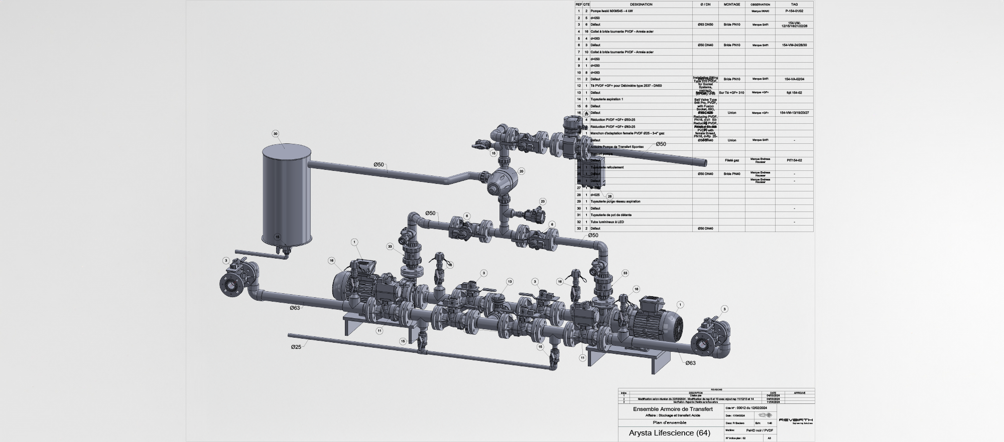Click the tag 'PIT154-02' cell
This screenshot has width=1004, height=442.
click(x=794, y=160)
